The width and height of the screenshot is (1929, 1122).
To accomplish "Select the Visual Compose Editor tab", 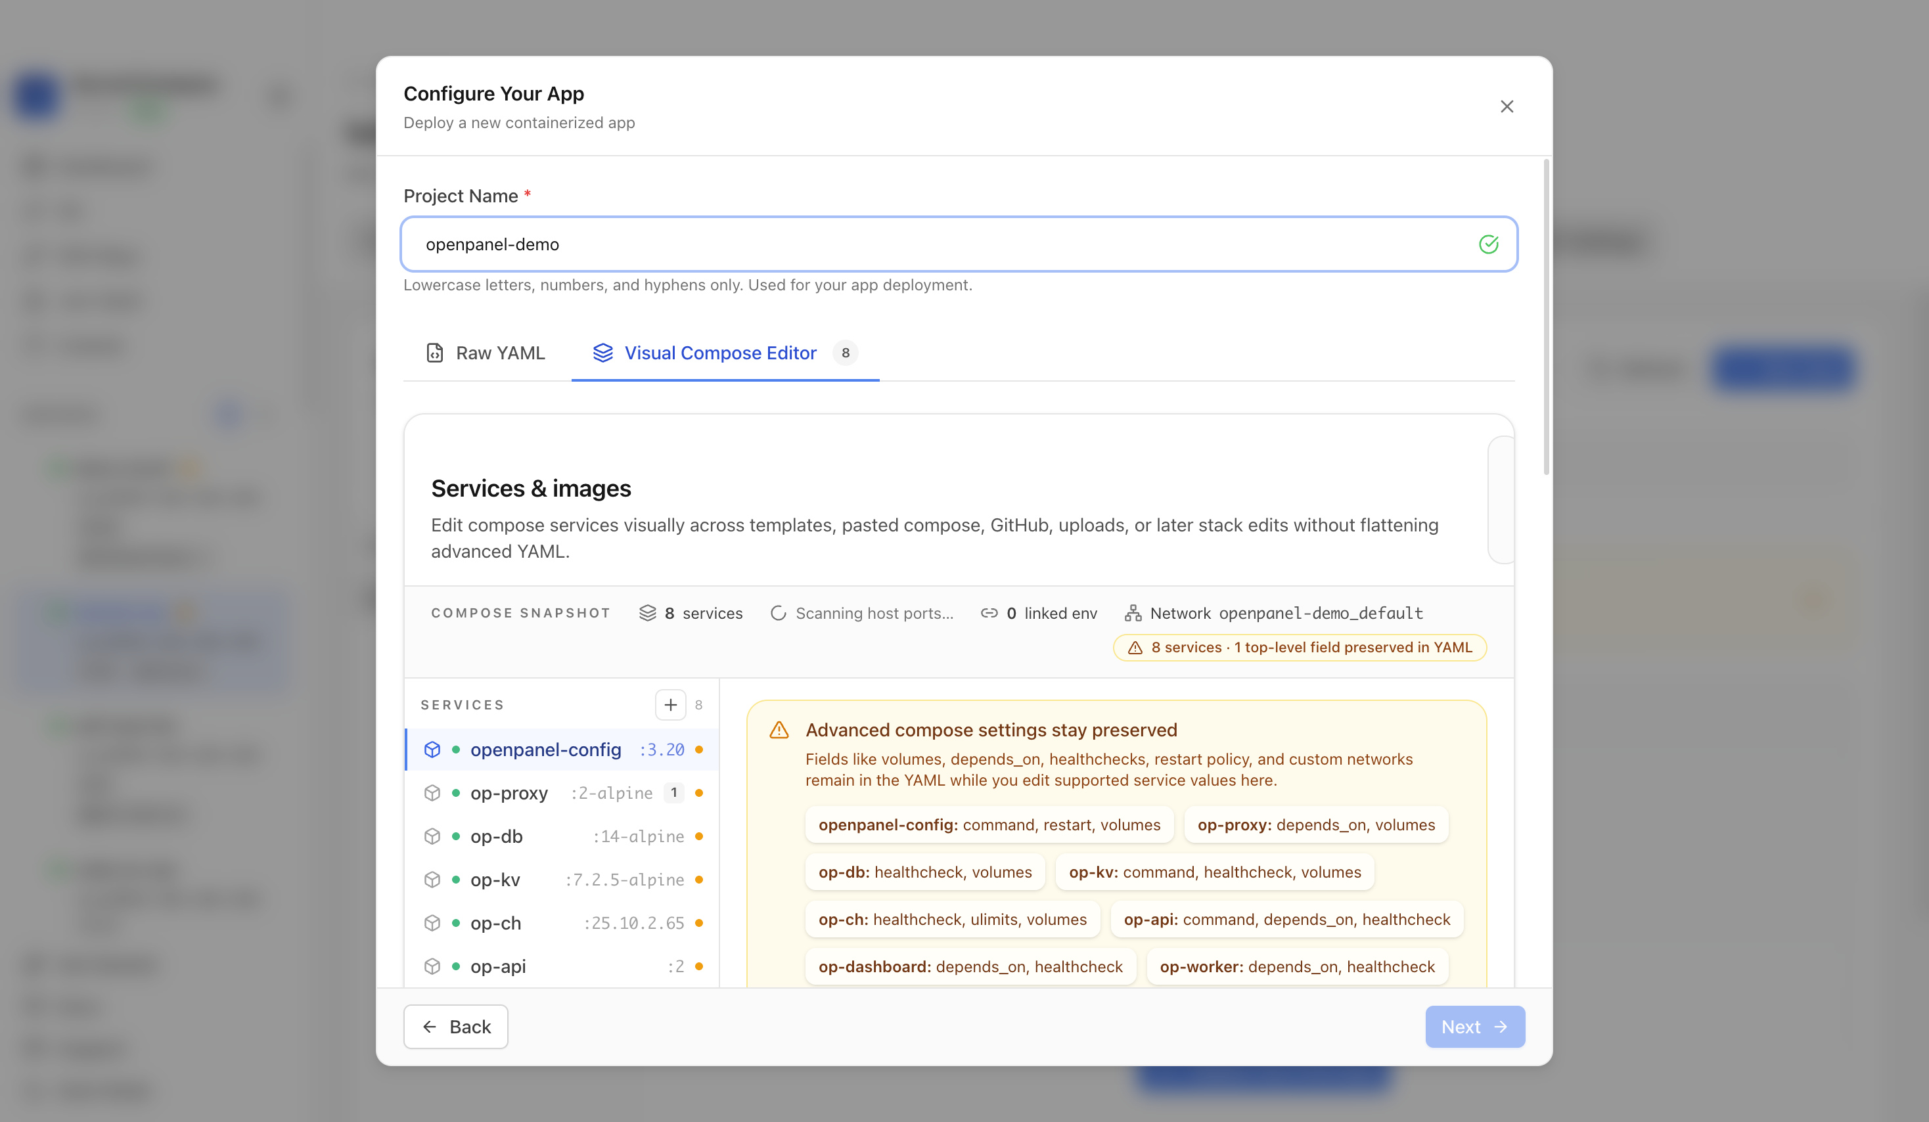I will (x=725, y=353).
